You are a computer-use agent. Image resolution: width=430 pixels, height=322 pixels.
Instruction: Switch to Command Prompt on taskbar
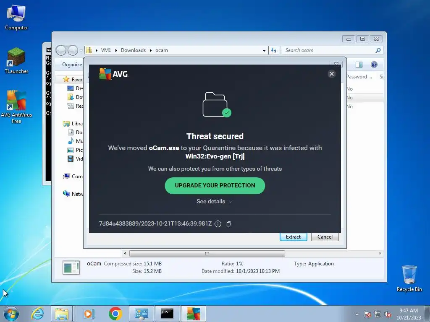pos(167,314)
